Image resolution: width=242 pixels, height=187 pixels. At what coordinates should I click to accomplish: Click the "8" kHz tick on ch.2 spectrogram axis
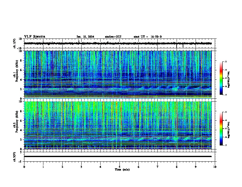[x=22, y=111]
